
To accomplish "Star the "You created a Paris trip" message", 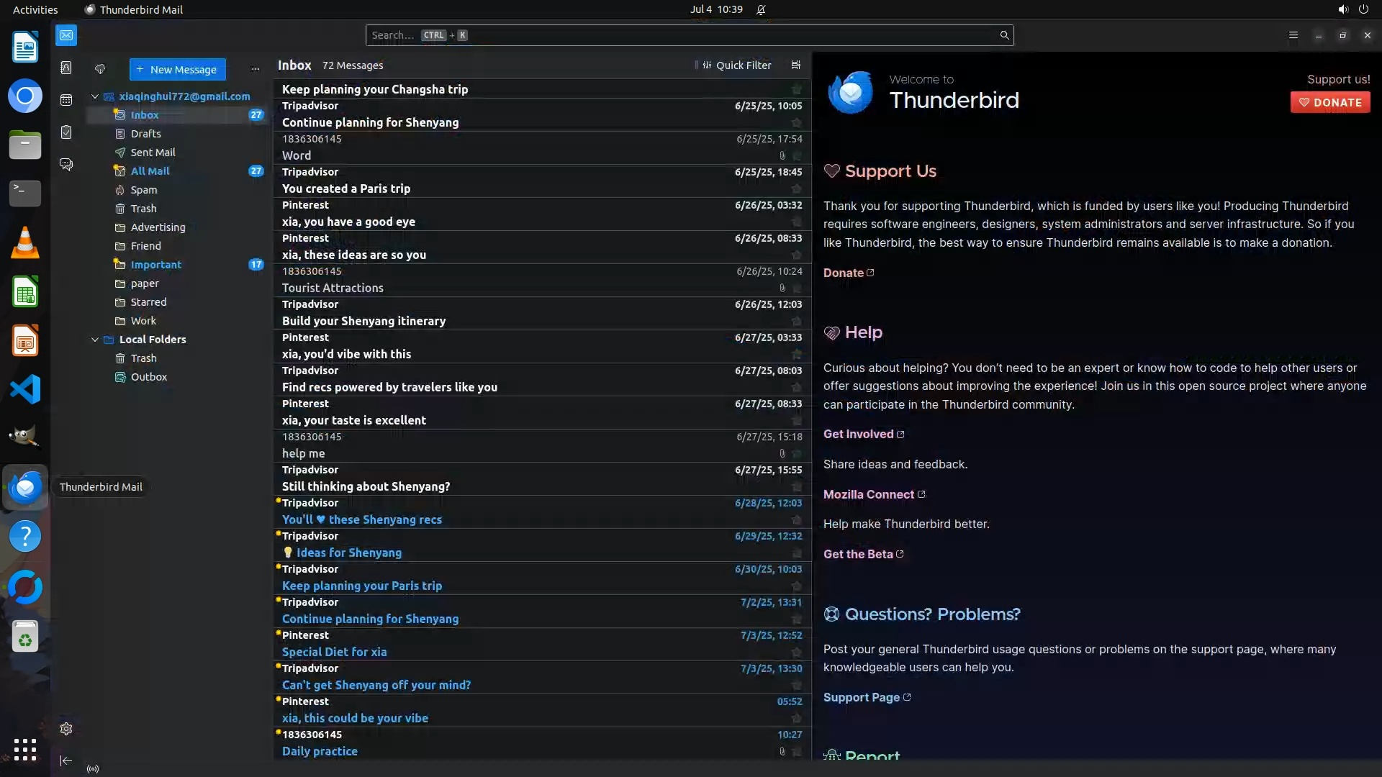I will click(797, 189).
